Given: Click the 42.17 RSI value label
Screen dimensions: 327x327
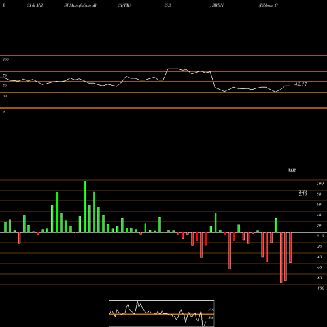Looking at the screenshot, I should click(301, 84).
